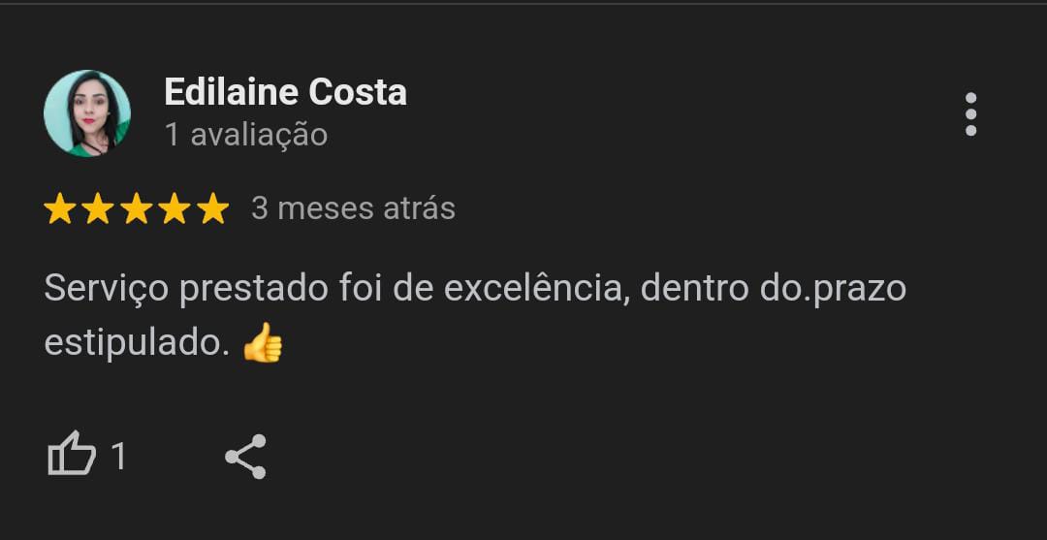This screenshot has width=1047, height=540.
Task: Click the word "dentro" in review text
Action: point(694,288)
